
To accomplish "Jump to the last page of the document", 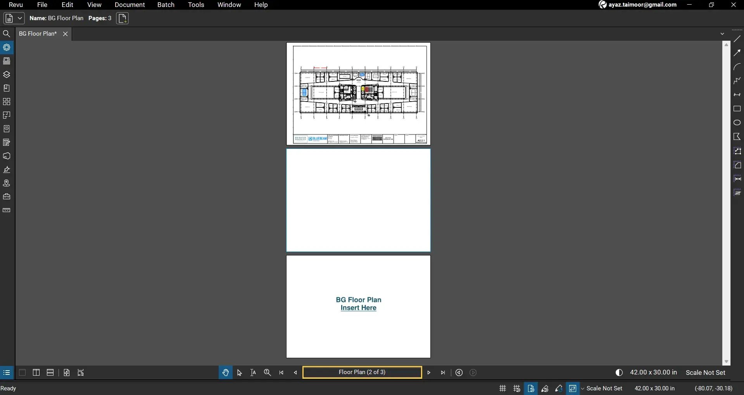I will (443, 372).
